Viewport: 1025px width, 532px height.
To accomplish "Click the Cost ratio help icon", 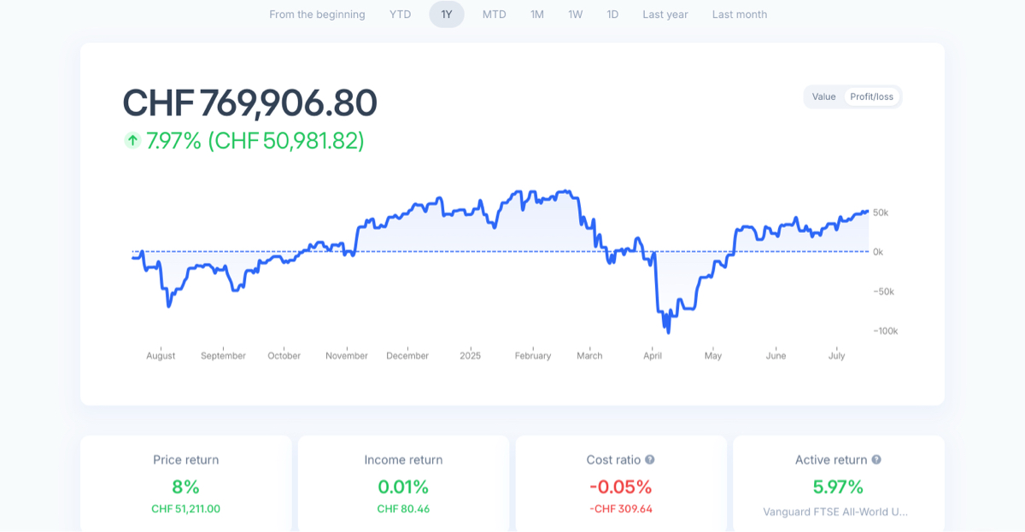I will 650,459.
